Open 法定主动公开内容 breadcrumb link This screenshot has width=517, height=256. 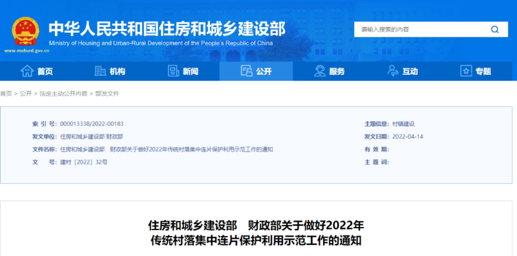coord(63,94)
